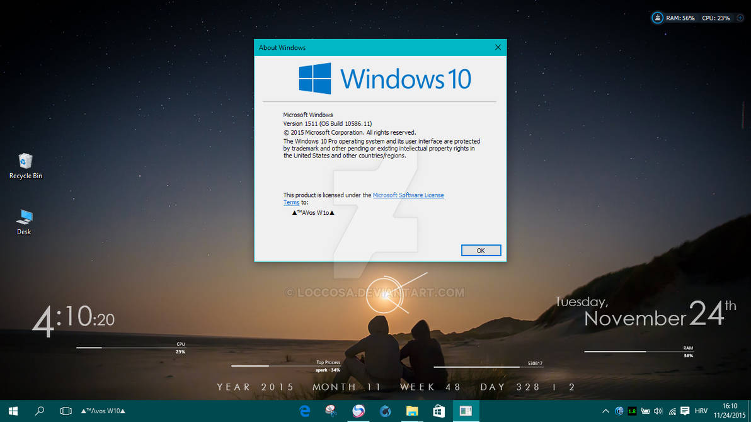Follow the "Terms" link in About Windows

(x=291, y=202)
